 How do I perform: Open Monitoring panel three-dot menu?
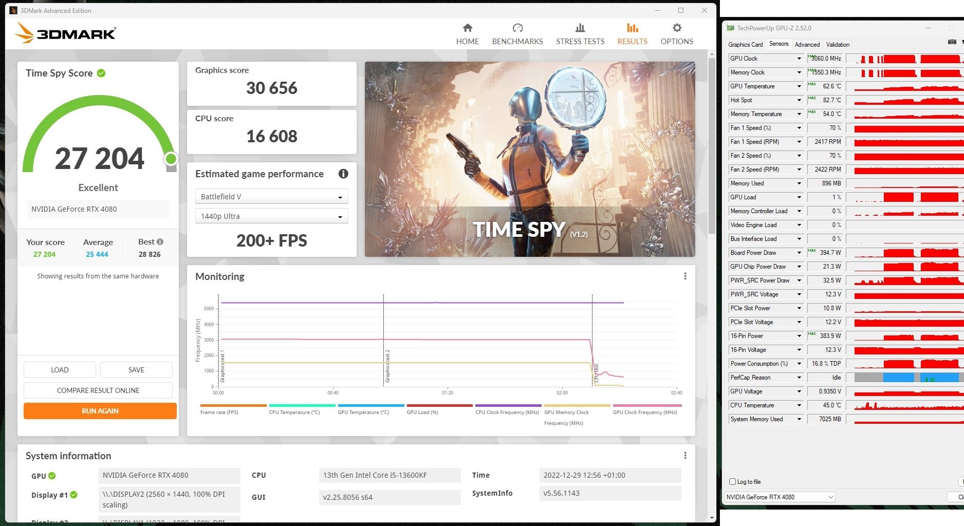(x=685, y=276)
